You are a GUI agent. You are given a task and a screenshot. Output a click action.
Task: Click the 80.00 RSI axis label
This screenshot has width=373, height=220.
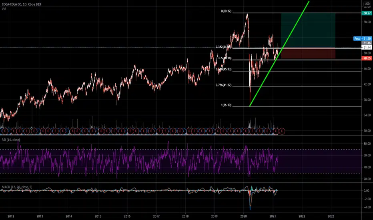point(367,144)
